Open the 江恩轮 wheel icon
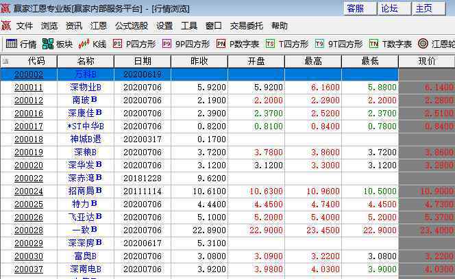The width and height of the screenshot is (455, 279). pyautogui.click(x=423, y=44)
